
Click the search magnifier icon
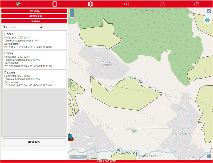click(41, 27)
